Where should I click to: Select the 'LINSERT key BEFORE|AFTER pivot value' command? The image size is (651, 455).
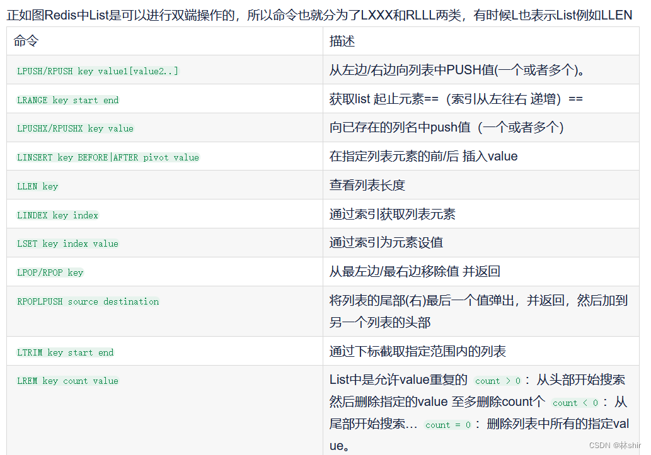(108, 157)
